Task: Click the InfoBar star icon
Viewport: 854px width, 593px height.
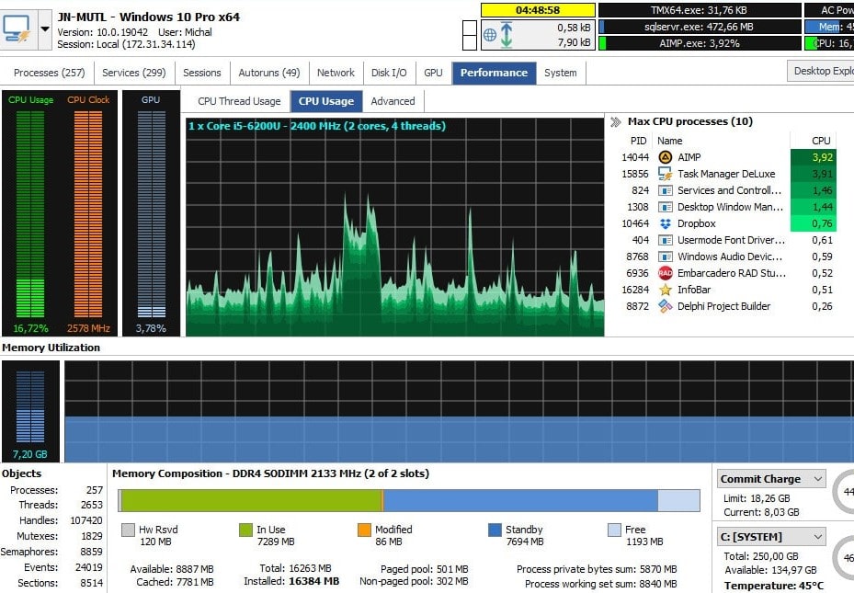Action: [665, 290]
